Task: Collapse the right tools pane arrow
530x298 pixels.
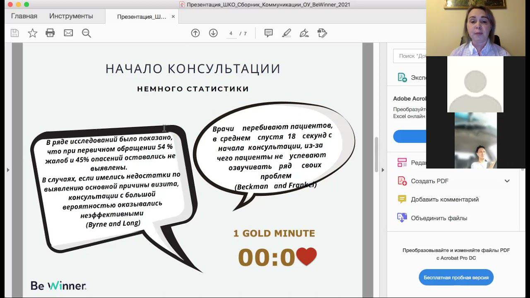Action: [383, 170]
